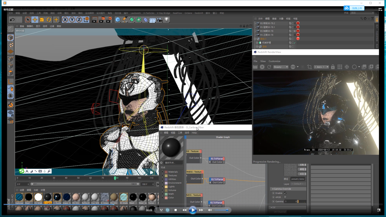Open the Auto zoom dropdown in RenderView
Viewport: 386px width, 217px height.
[x=321, y=67]
